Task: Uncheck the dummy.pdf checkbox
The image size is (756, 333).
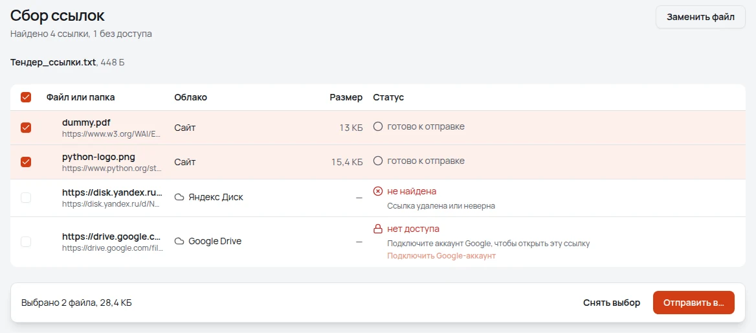Action: point(26,128)
